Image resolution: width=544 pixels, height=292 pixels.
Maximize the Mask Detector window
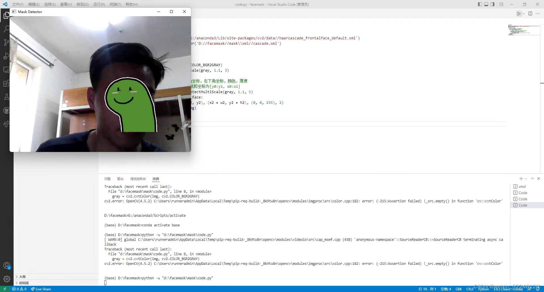click(x=171, y=12)
